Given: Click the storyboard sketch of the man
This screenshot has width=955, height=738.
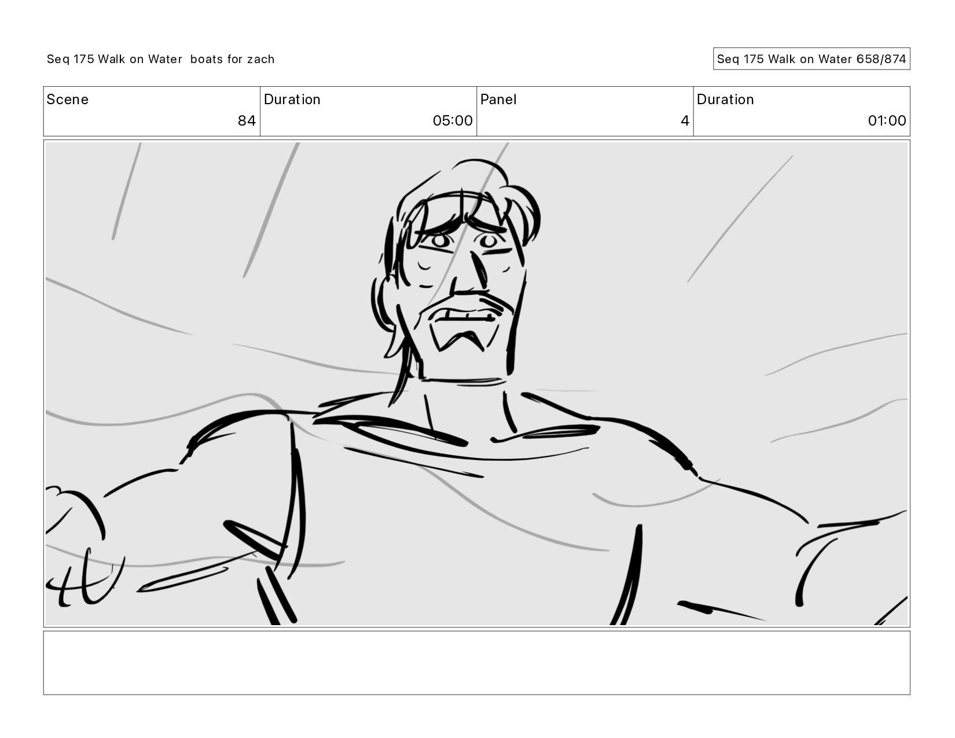Looking at the screenshot, I should 477,383.
